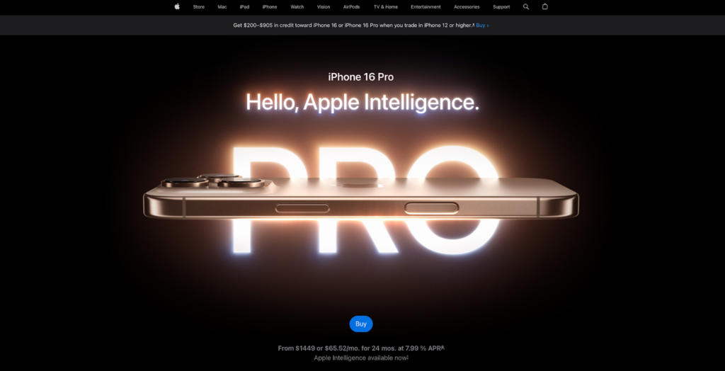Click the blue Buy button
Screen dimensions: 725x371
pyautogui.click(x=361, y=324)
